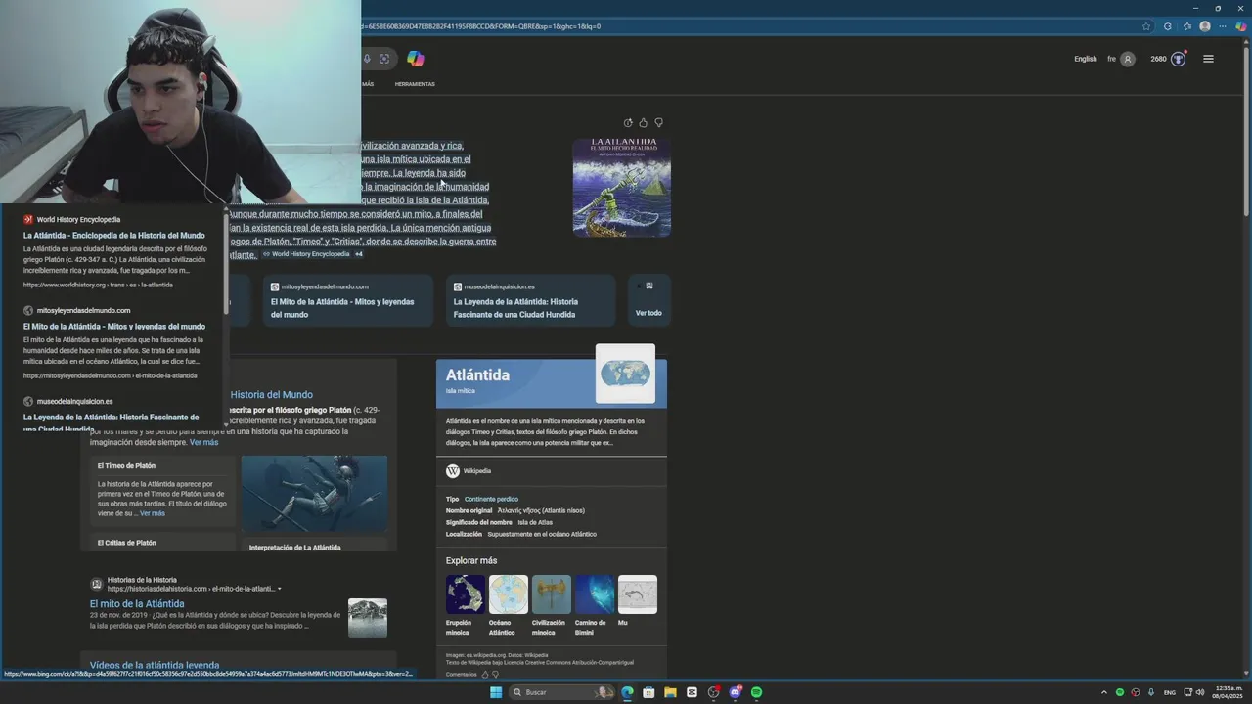Click the volume icon in system tray

pyautogui.click(x=1200, y=692)
